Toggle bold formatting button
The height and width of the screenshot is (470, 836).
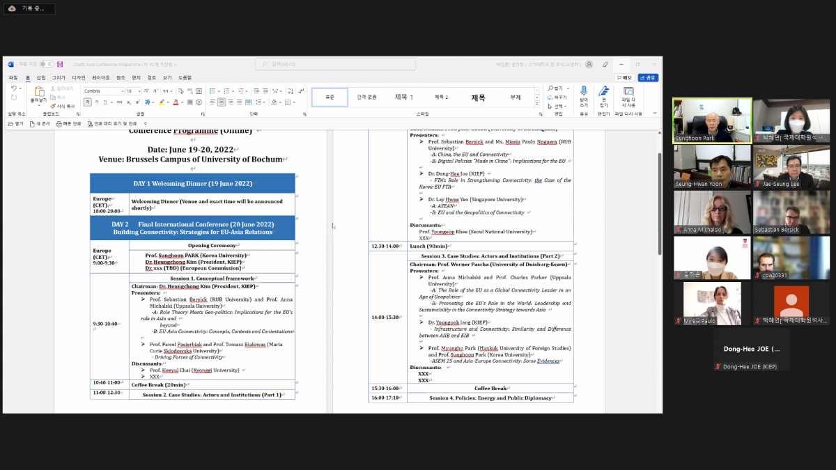88,102
